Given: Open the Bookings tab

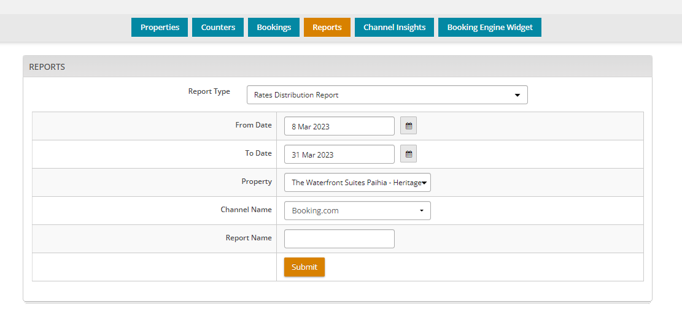Looking at the screenshot, I should tap(274, 28).
